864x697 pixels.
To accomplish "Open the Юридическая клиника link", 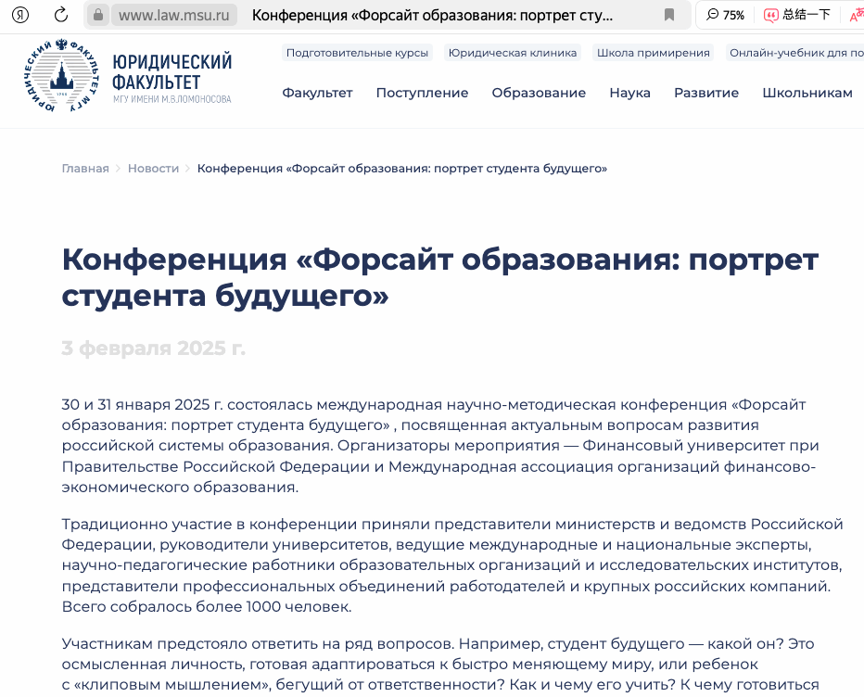I will (512, 53).
